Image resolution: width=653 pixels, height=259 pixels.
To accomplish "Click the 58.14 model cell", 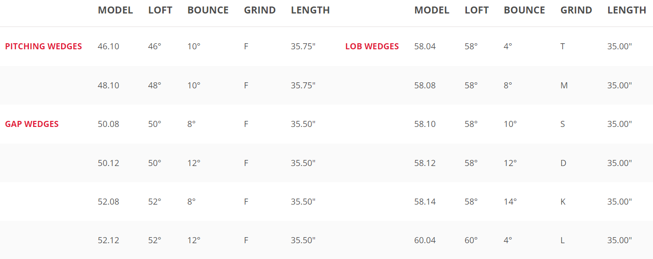I will 425,202.
